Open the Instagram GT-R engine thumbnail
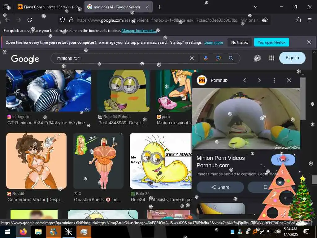 [49, 91]
